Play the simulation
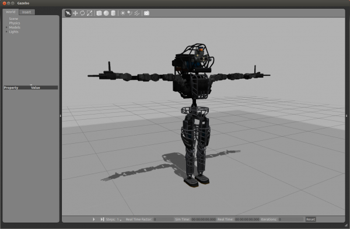This screenshot has height=229, width=350. [94, 220]
